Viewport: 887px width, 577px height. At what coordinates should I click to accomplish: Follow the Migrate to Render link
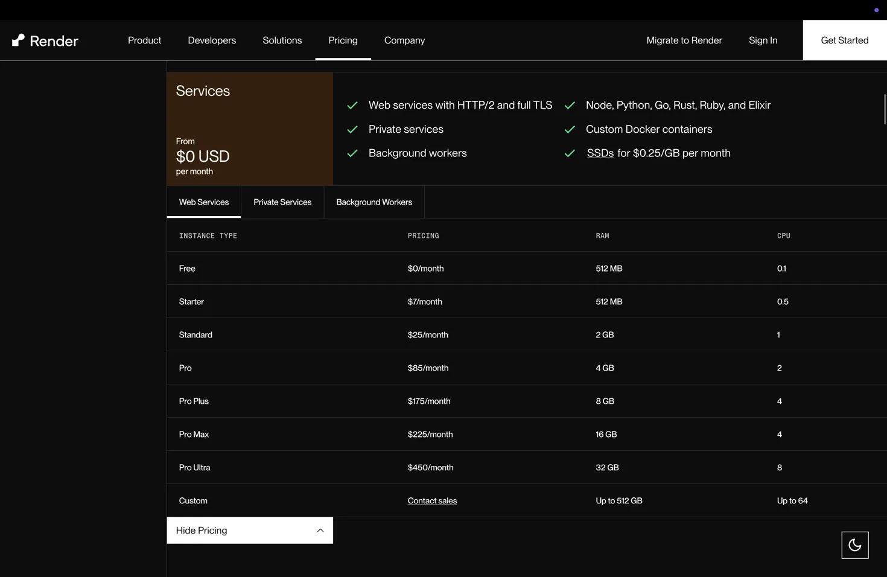(x=684, y=40)
